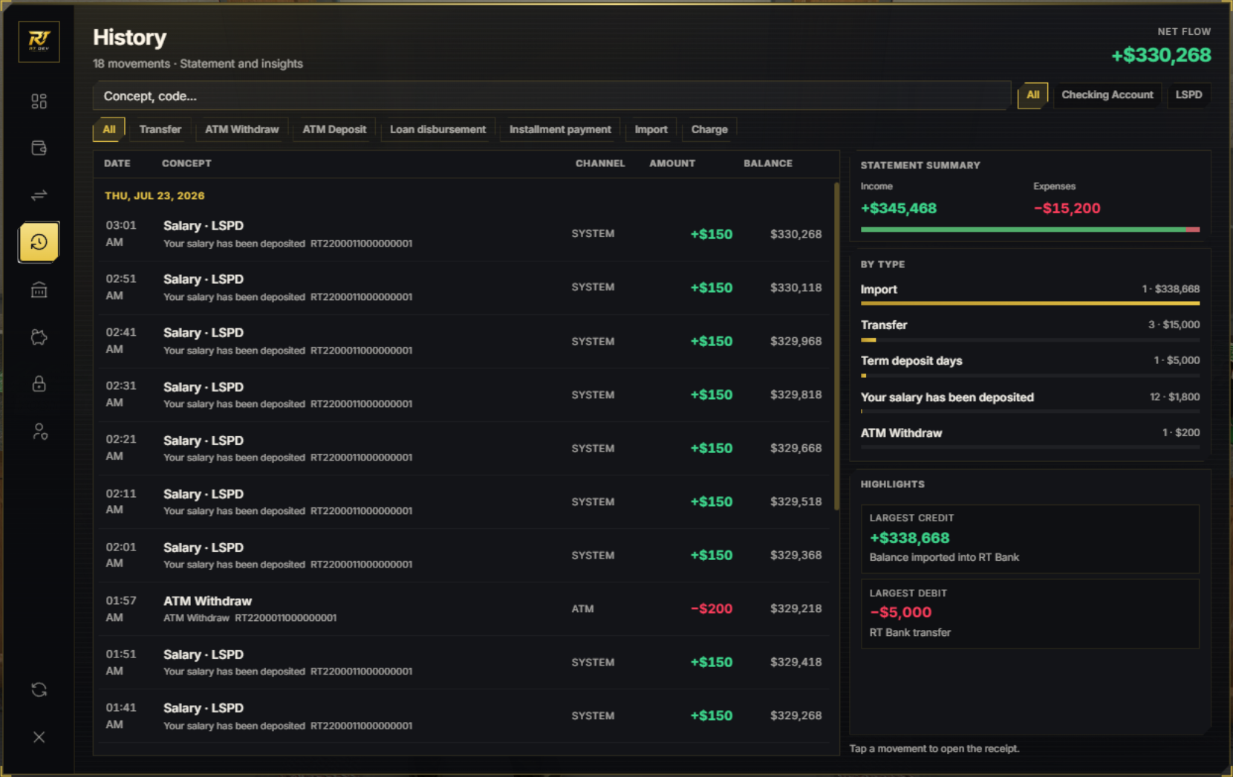This screenshot has width=1233, height=777.
Task: Open the 02:31 AM Salary LSPD movement
Action: pos(463,394)
